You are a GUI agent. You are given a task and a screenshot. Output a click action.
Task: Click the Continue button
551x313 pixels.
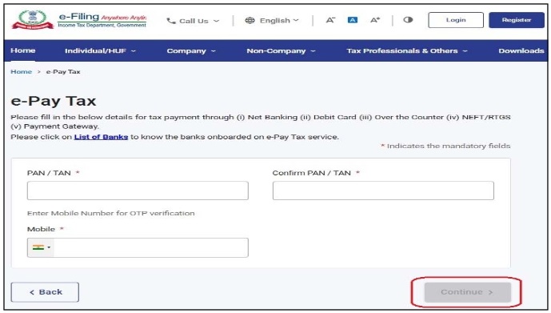coord(467,292)
